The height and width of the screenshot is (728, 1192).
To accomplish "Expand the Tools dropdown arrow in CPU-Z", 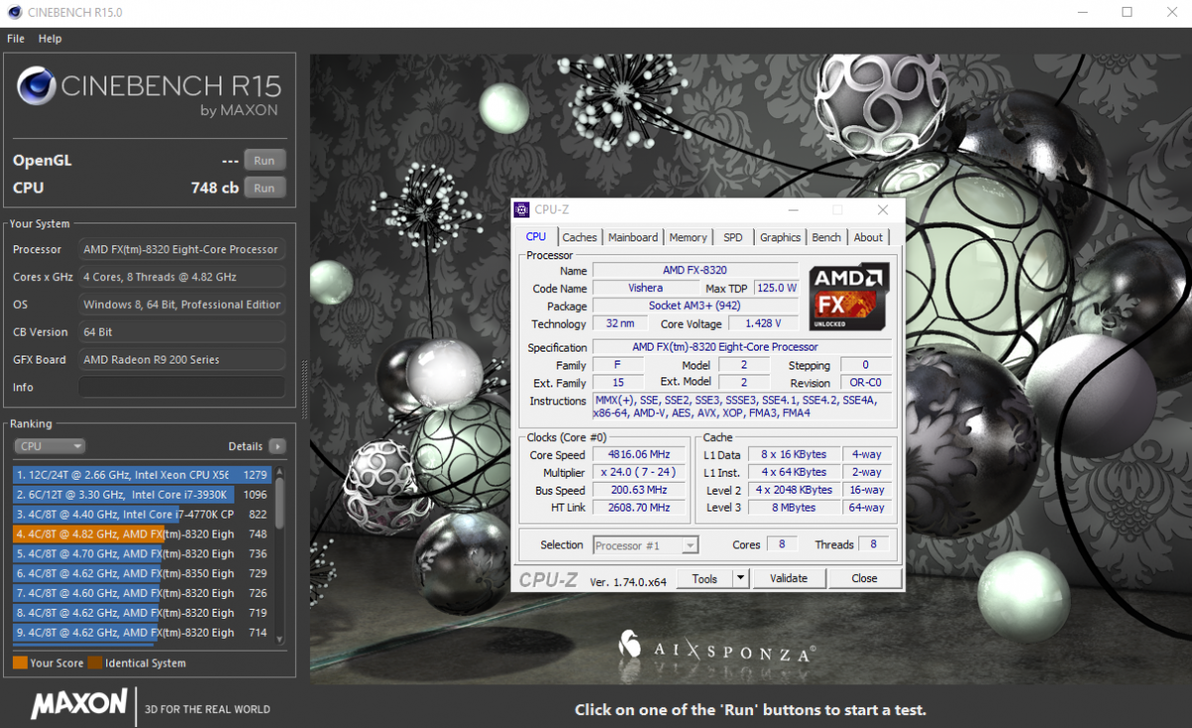I will 740,578.
